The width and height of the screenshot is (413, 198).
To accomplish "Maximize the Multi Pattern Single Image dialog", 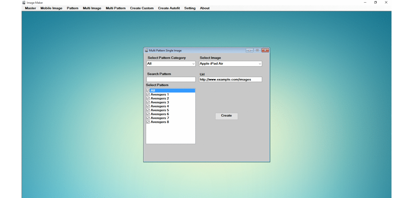I will (257, 51).
